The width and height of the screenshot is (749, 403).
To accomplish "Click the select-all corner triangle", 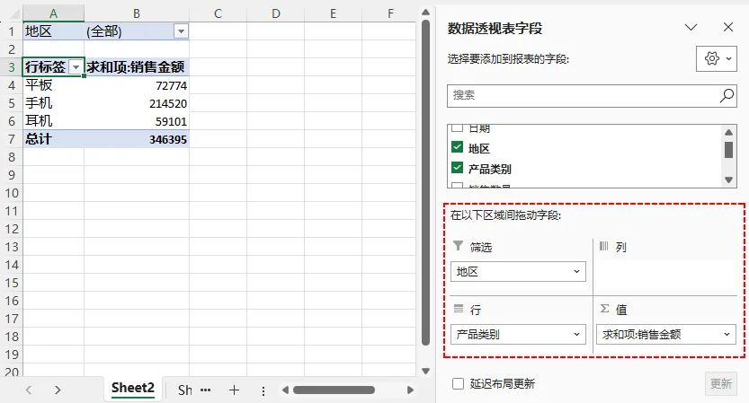I will click(15, 14).
